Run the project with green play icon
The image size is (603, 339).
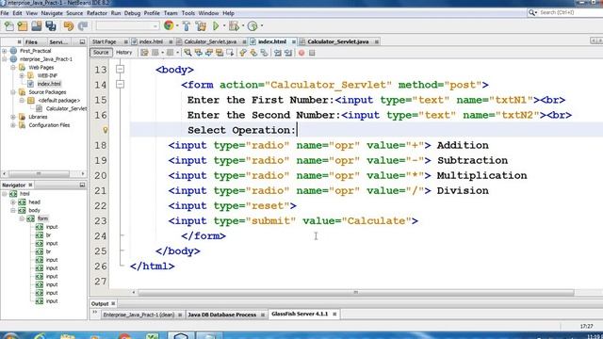[216, 26]
